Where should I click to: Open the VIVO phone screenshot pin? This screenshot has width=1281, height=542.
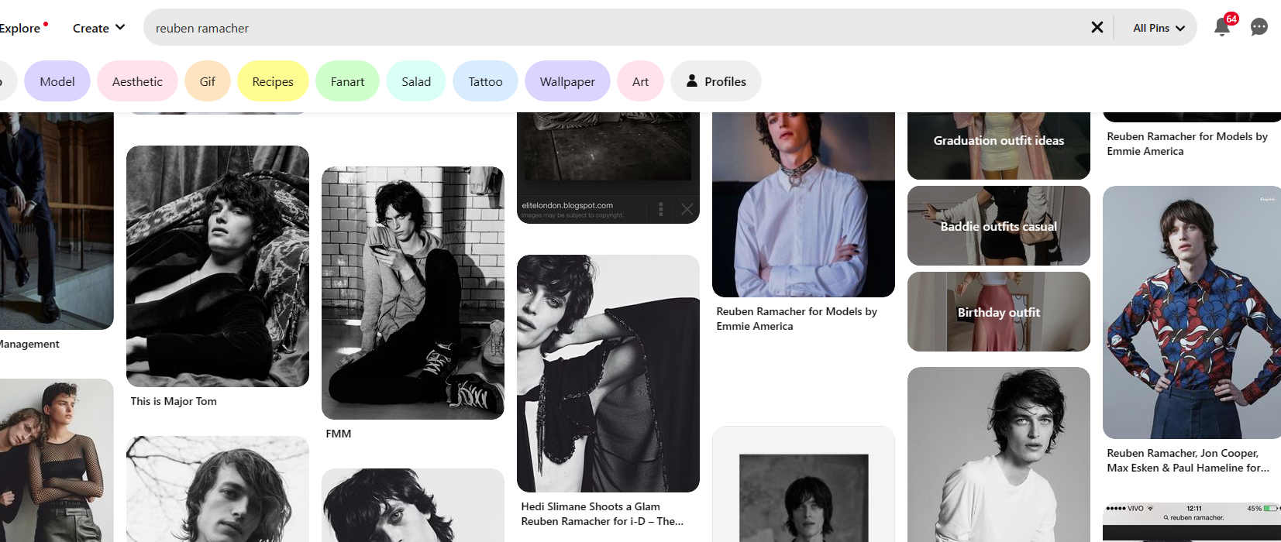1192,521
